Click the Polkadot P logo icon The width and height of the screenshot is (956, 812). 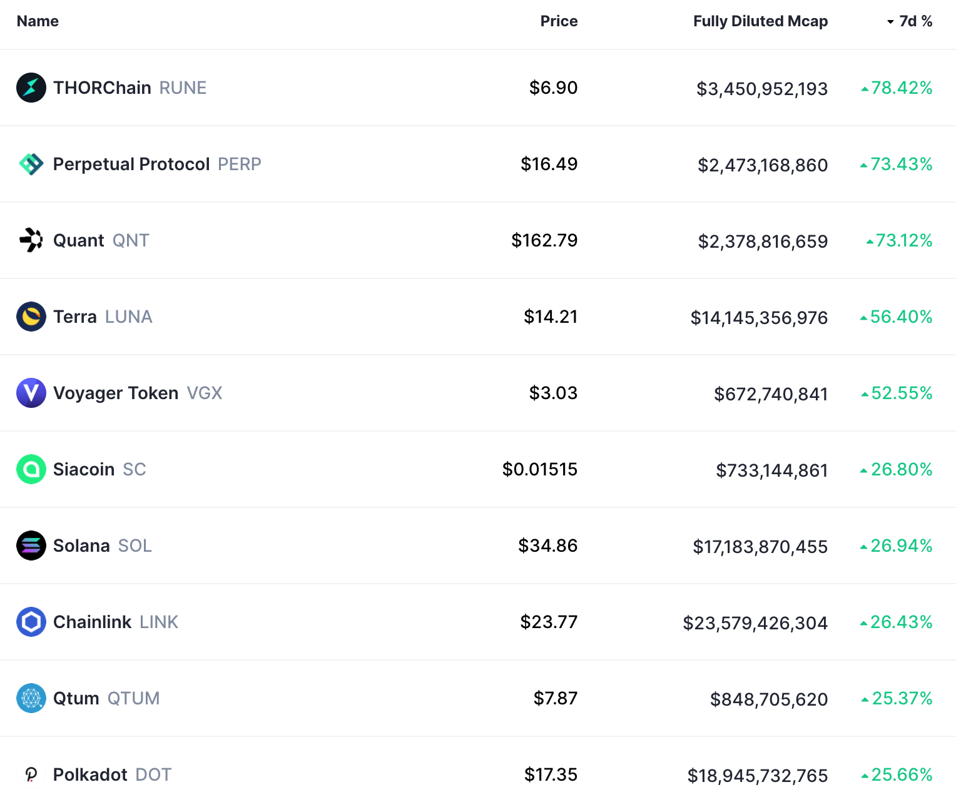pyautogui.click(x=31, y=774)
